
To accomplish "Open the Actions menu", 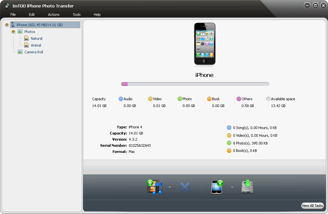I will [x=54, y=15].
